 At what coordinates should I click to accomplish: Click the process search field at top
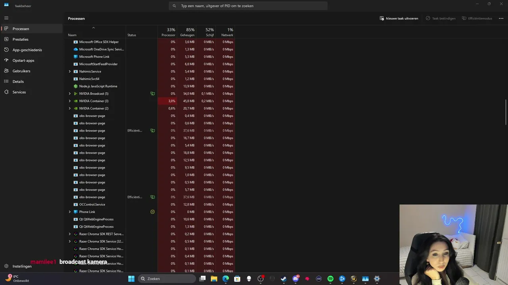(248, 6)
